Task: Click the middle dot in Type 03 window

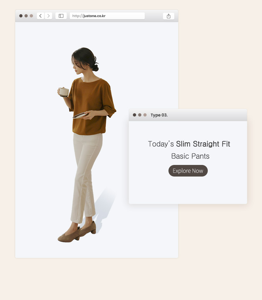Action: pos(140,115)
